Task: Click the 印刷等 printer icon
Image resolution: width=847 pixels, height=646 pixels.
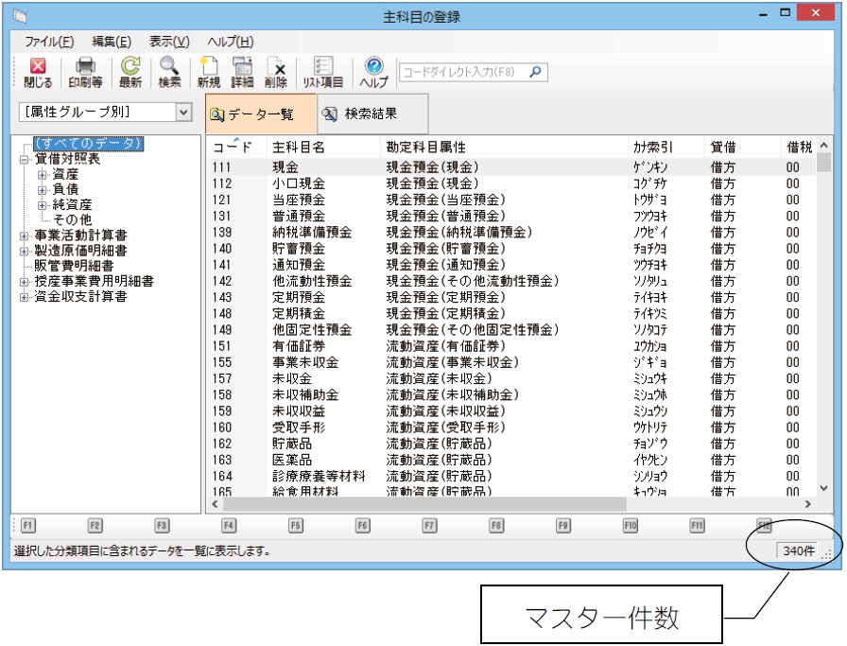Action: pos(85,72)
